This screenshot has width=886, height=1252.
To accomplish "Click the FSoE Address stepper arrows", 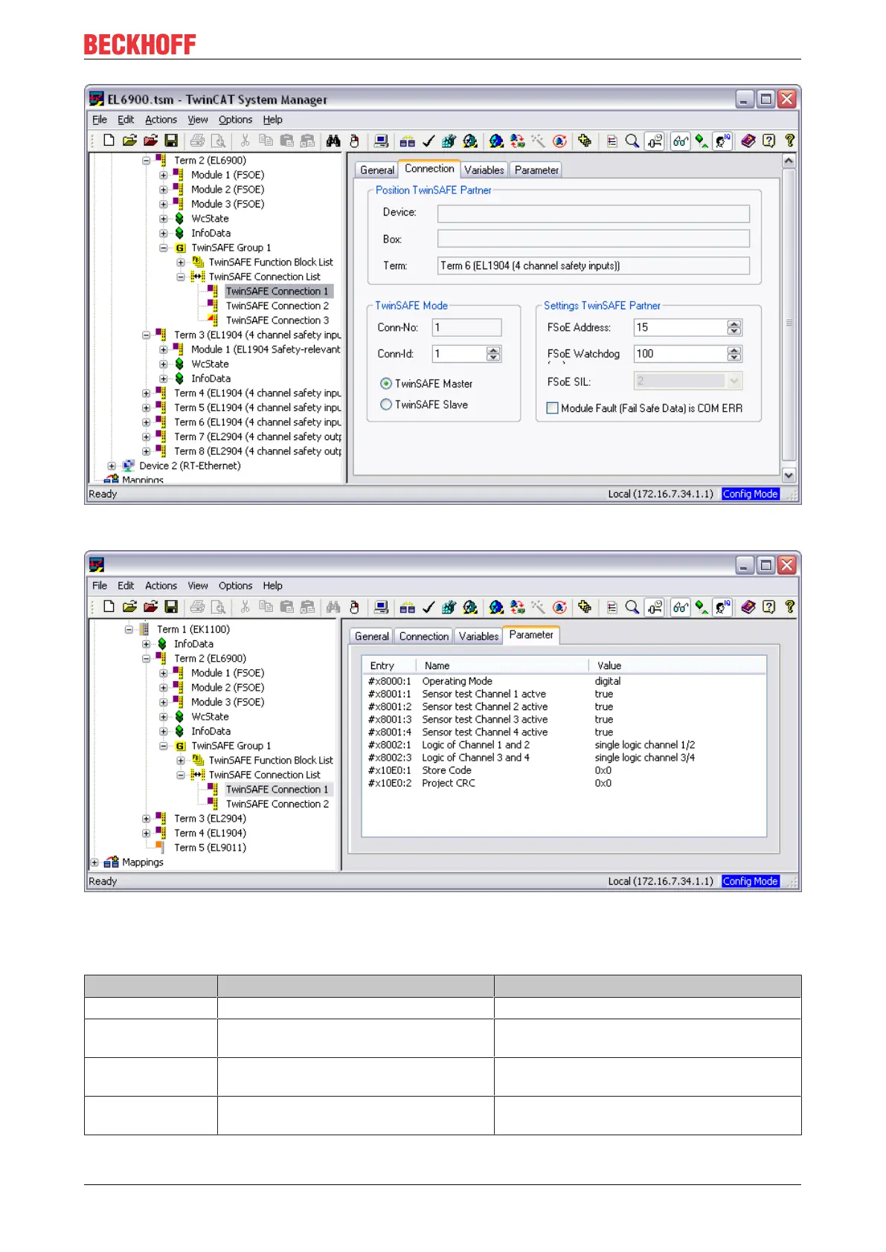I will tap(734, 327).
